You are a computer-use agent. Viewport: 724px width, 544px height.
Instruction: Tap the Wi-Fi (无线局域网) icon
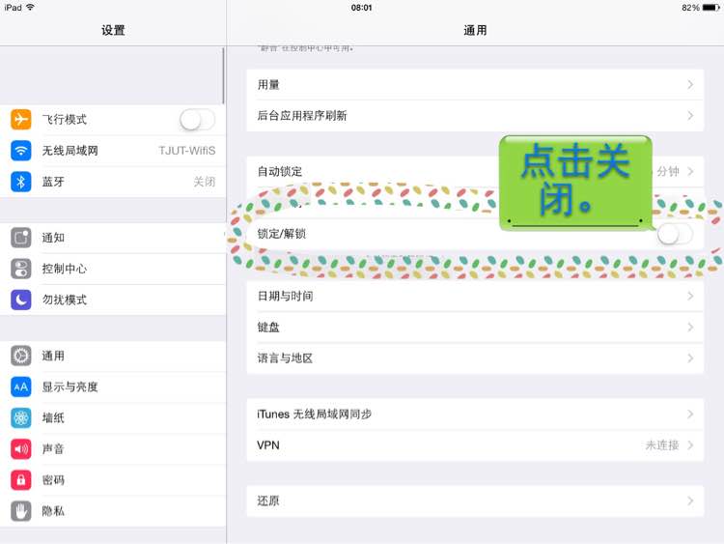click(x=21, y=151)
